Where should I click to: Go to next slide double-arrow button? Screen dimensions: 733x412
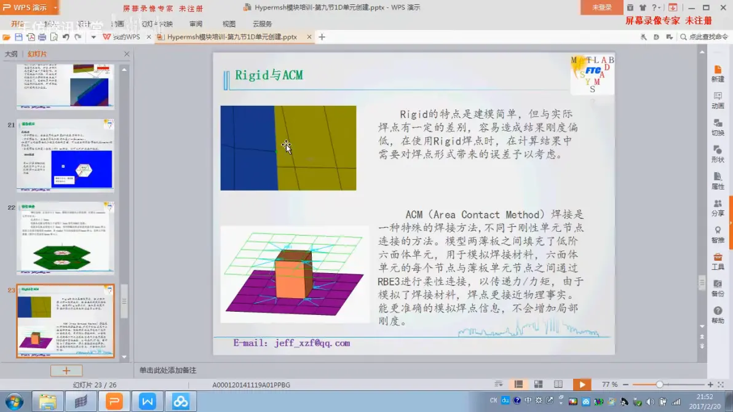pyautogui.click(x=702, y=347)
